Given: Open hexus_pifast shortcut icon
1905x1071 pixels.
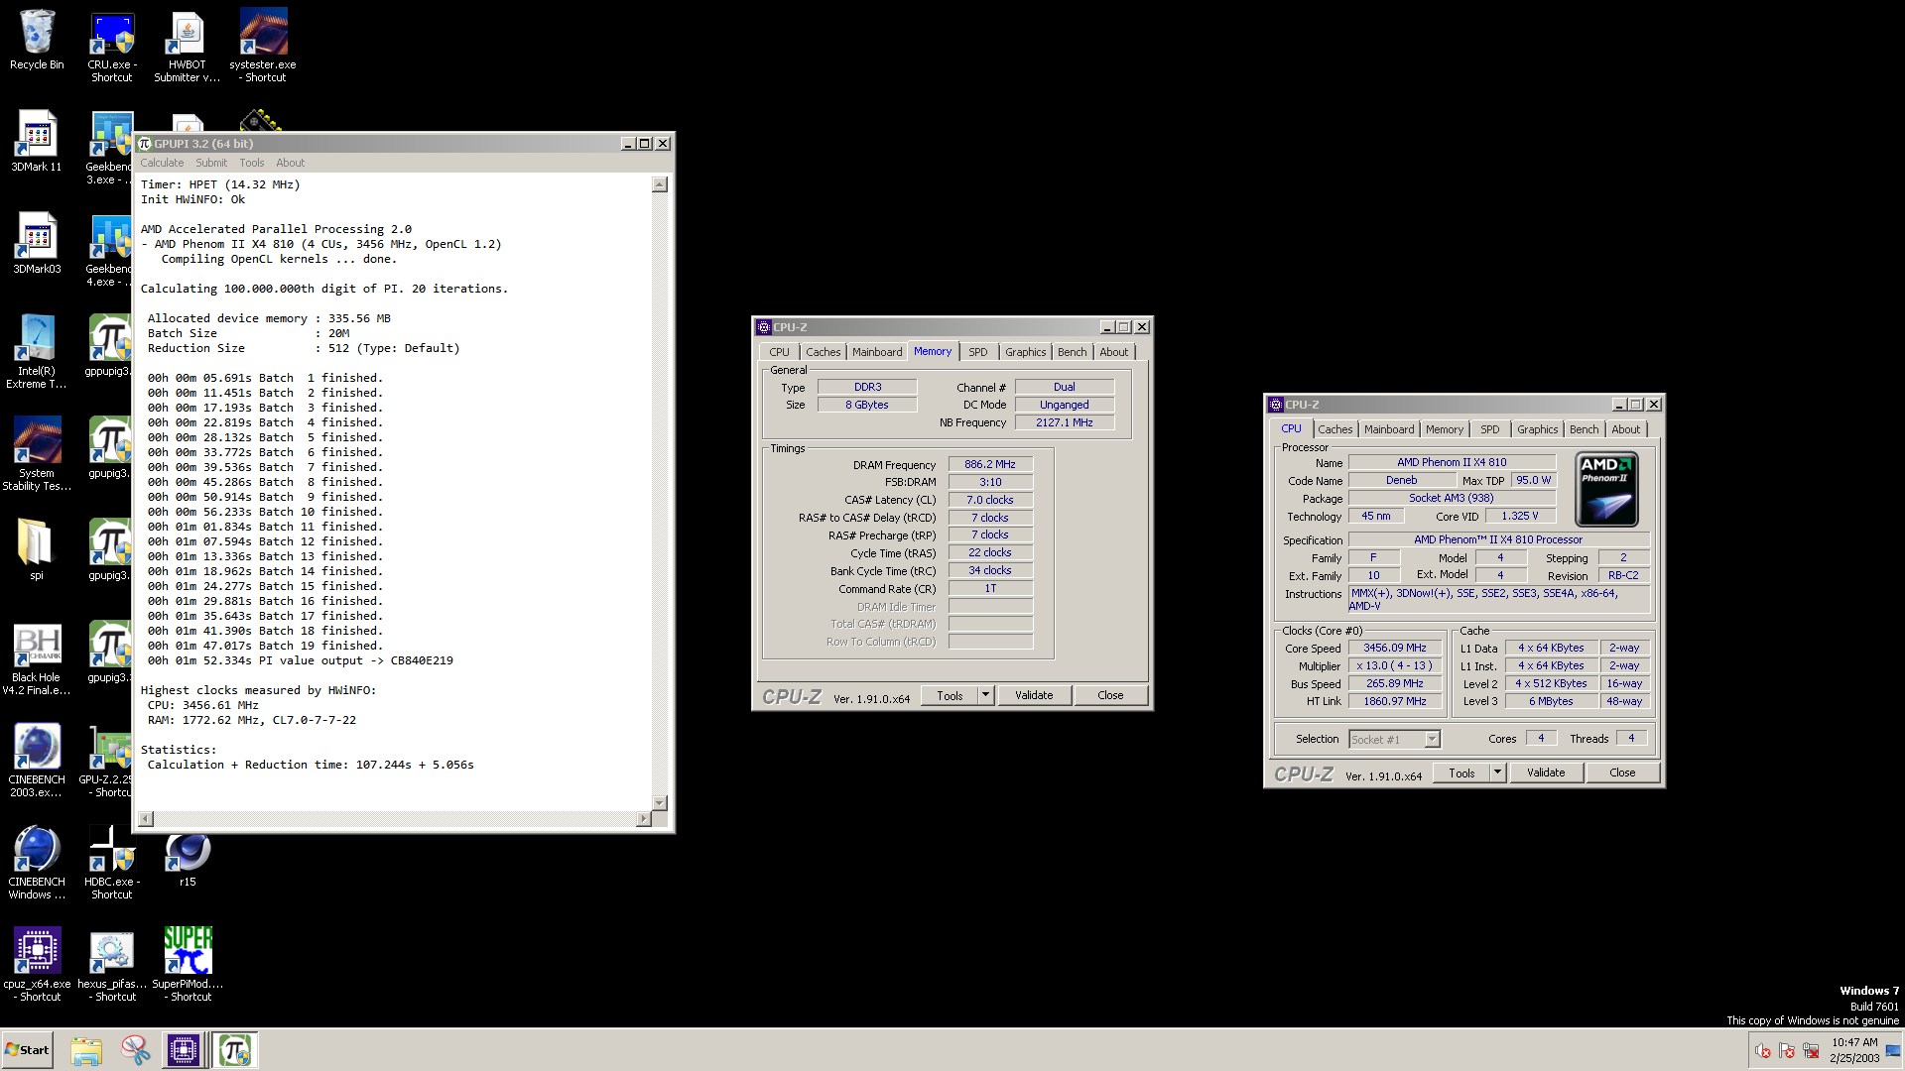Looking at the screenshot, I should 112,965.
